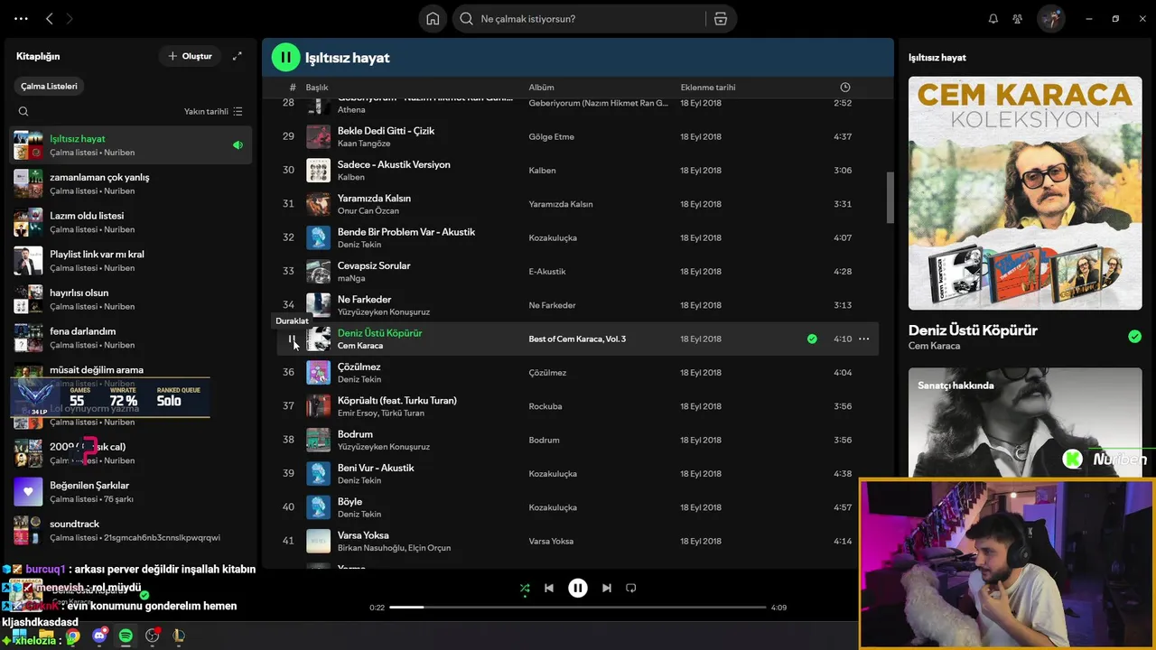The width and height of the screenshot is (1156, 650).
Task: Open the Yakın tarihli sort dropdown
Action: point(213,112)
